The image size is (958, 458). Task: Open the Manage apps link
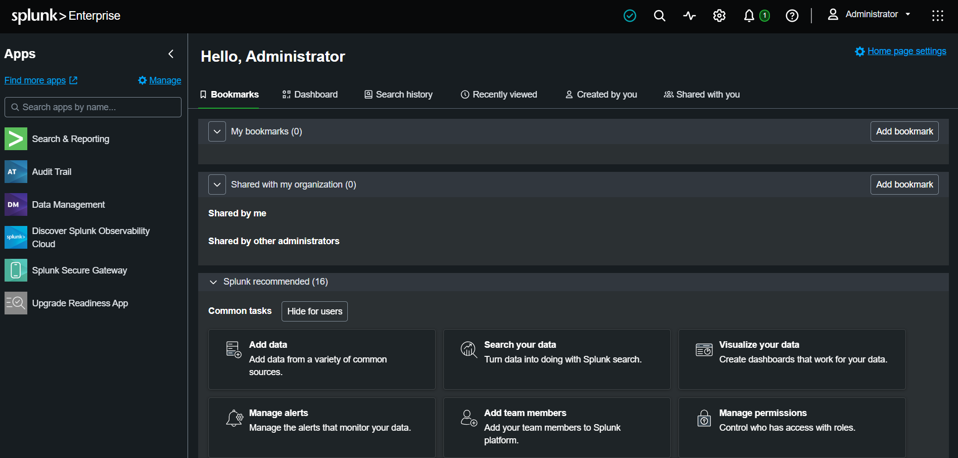160,80
